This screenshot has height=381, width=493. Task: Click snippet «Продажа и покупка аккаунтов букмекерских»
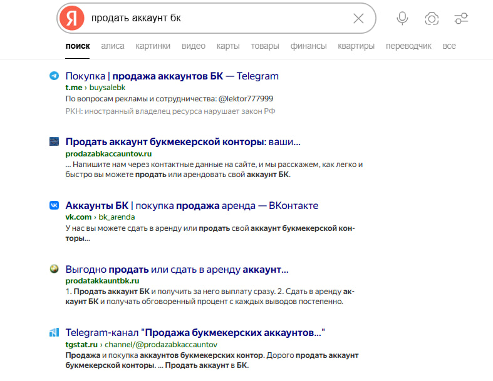pyautogui.click(x=212, y=360)
